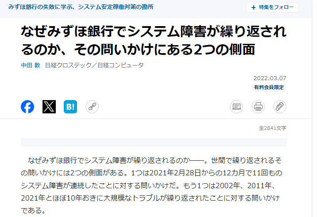This screenshot has height=217, width=317.
Task: Clip the article with the paperclip icon
Action: [x=280, y=107]
